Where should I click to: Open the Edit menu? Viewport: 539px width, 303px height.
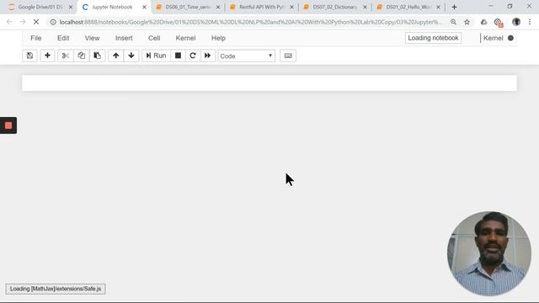63,38
